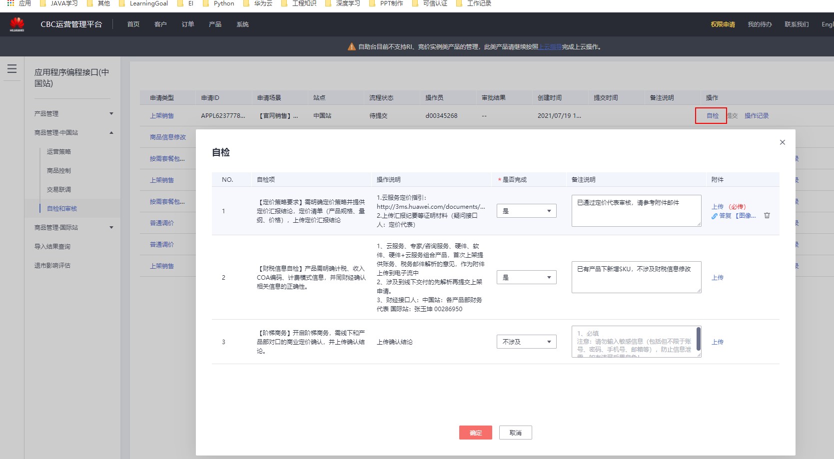Click the Huawei logo
Viewport: 834px width, 459px height.
coord(17,24)
